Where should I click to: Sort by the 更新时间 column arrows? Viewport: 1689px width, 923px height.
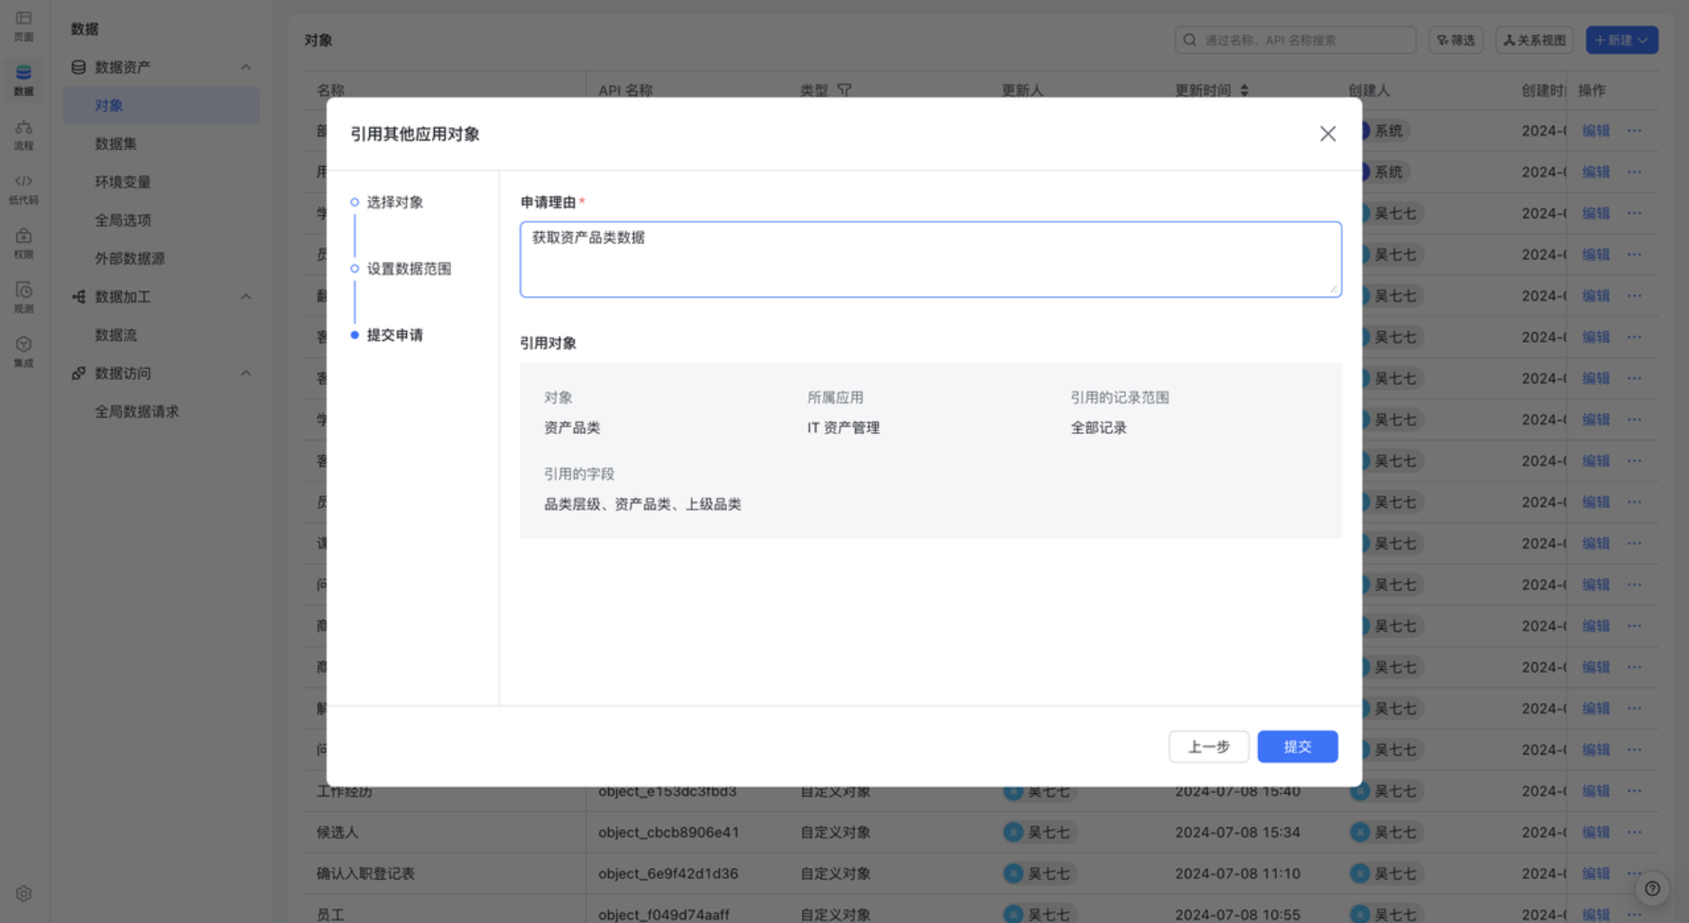pos(1244,90)
